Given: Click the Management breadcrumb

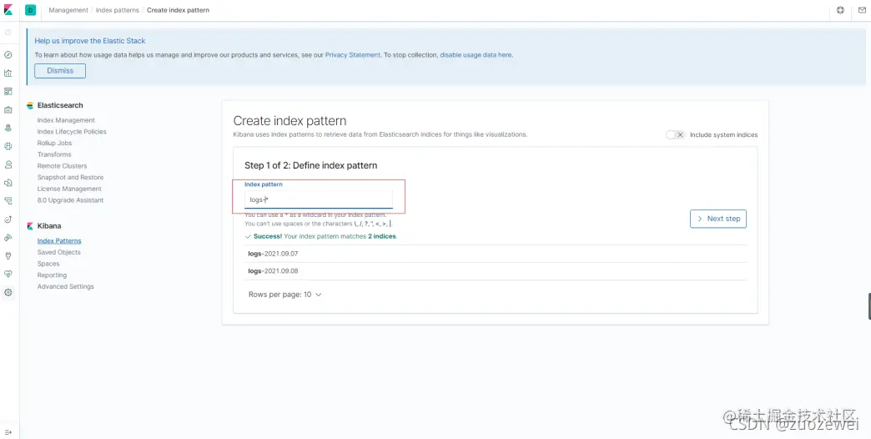Looking at the screenshot, I should pyautogui.click(x=68, y=10).
